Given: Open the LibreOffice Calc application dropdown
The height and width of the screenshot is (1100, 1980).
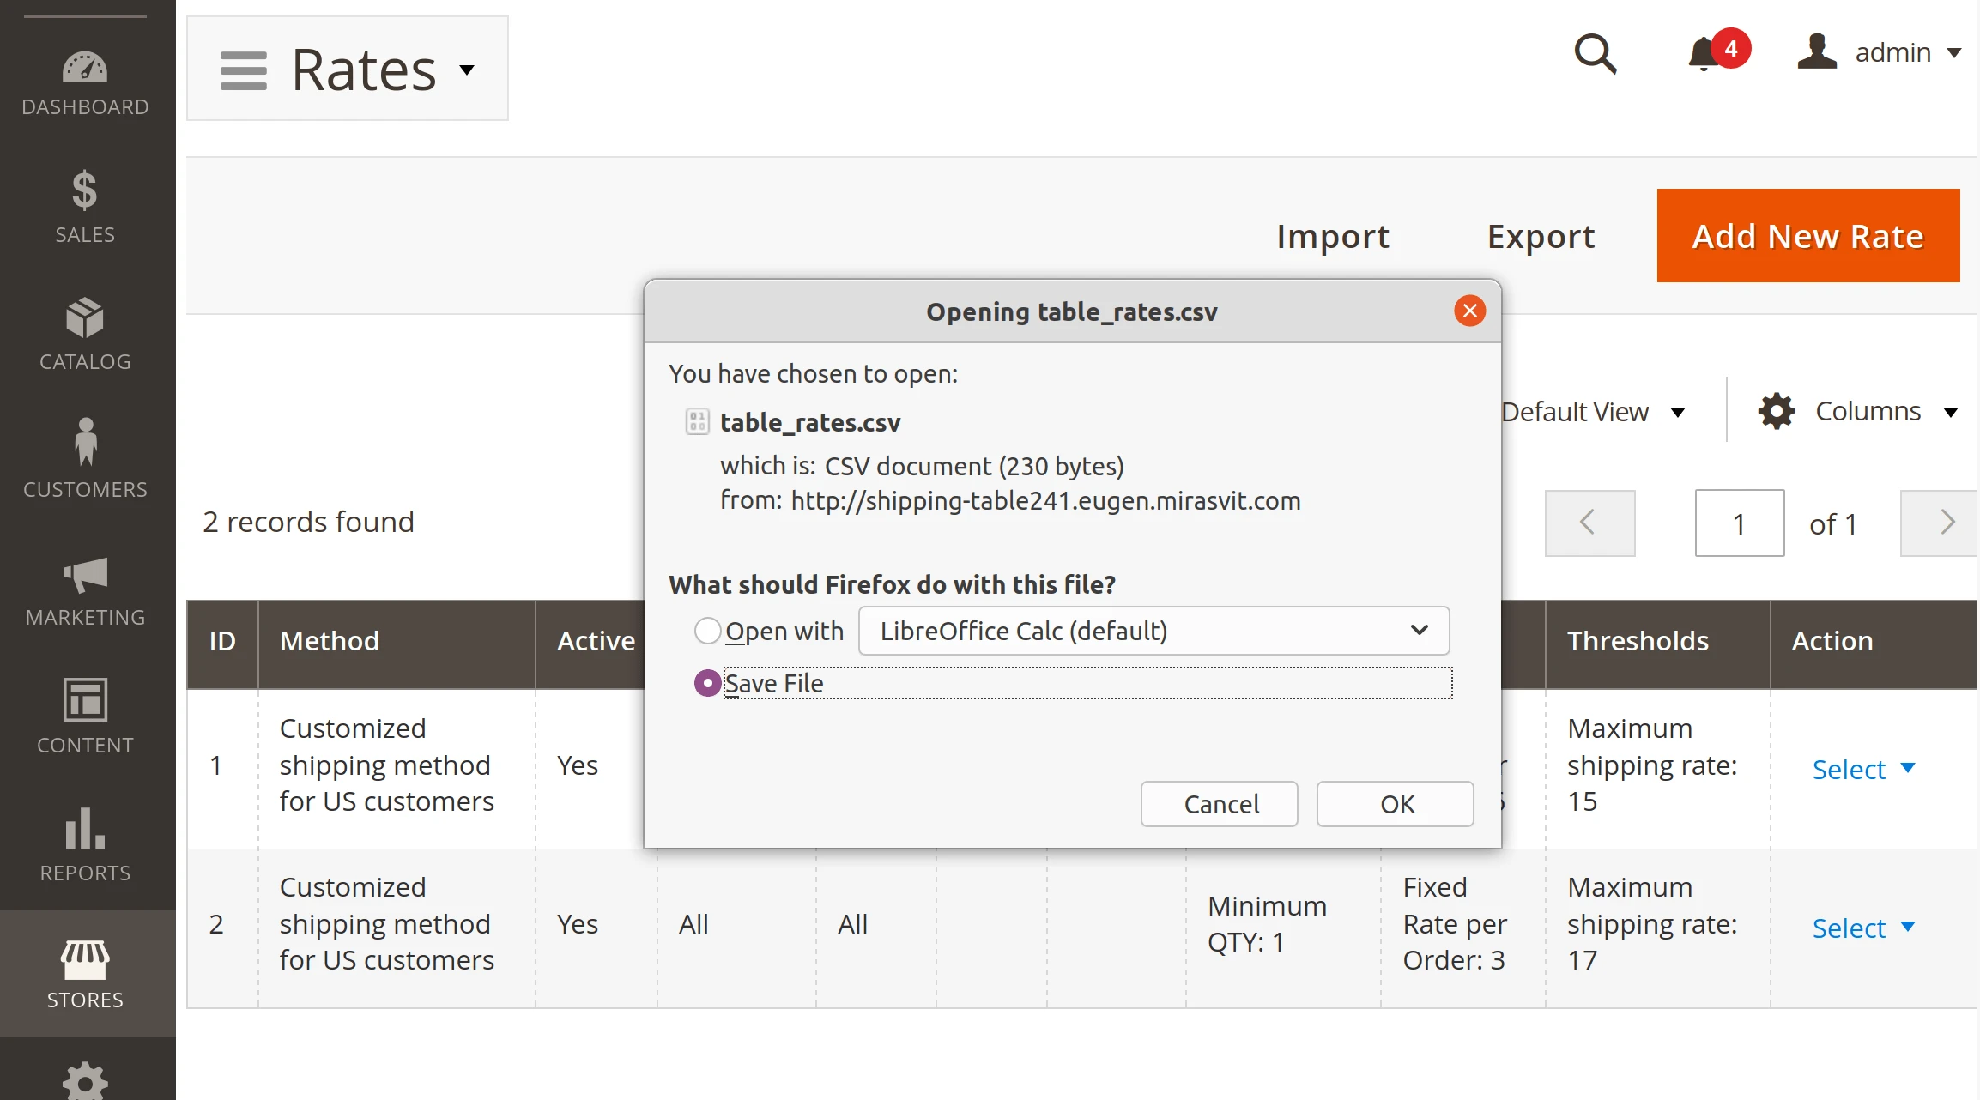Looking at the screenshot, I should pyautogui.click(x=1153, y=631).
